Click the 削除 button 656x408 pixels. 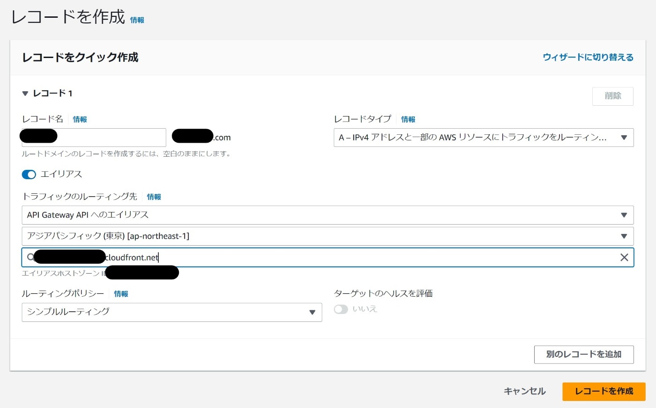coord(613,96)
